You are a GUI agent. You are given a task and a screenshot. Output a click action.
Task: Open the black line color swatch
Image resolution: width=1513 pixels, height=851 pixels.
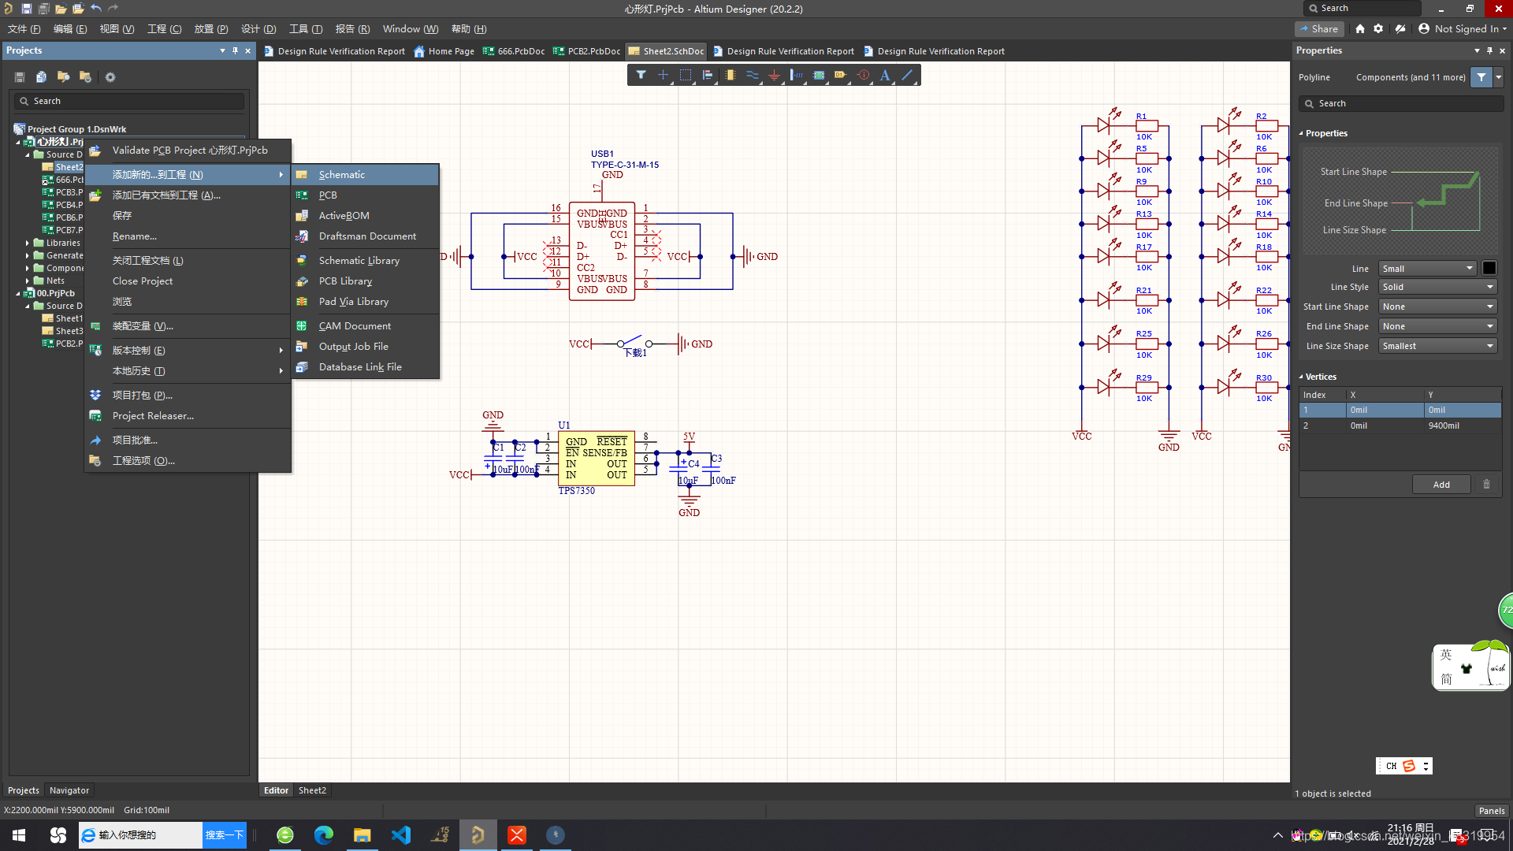1489,268
